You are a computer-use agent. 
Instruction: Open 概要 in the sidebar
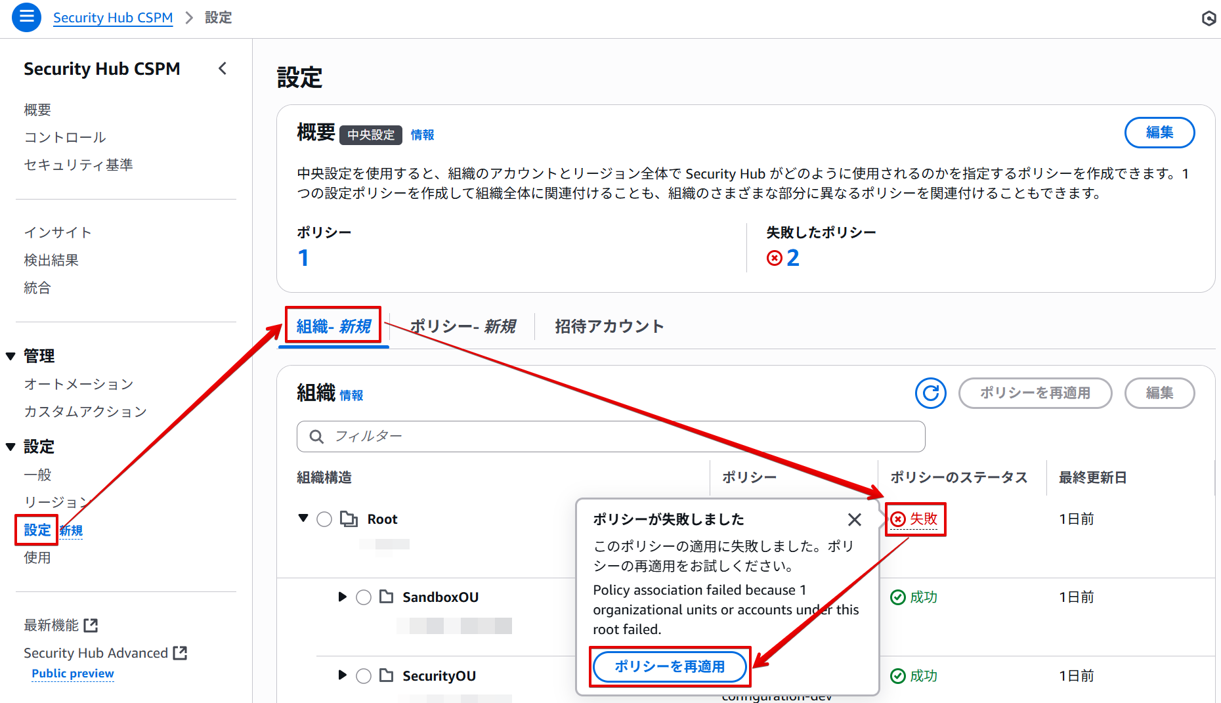(37, 110)
